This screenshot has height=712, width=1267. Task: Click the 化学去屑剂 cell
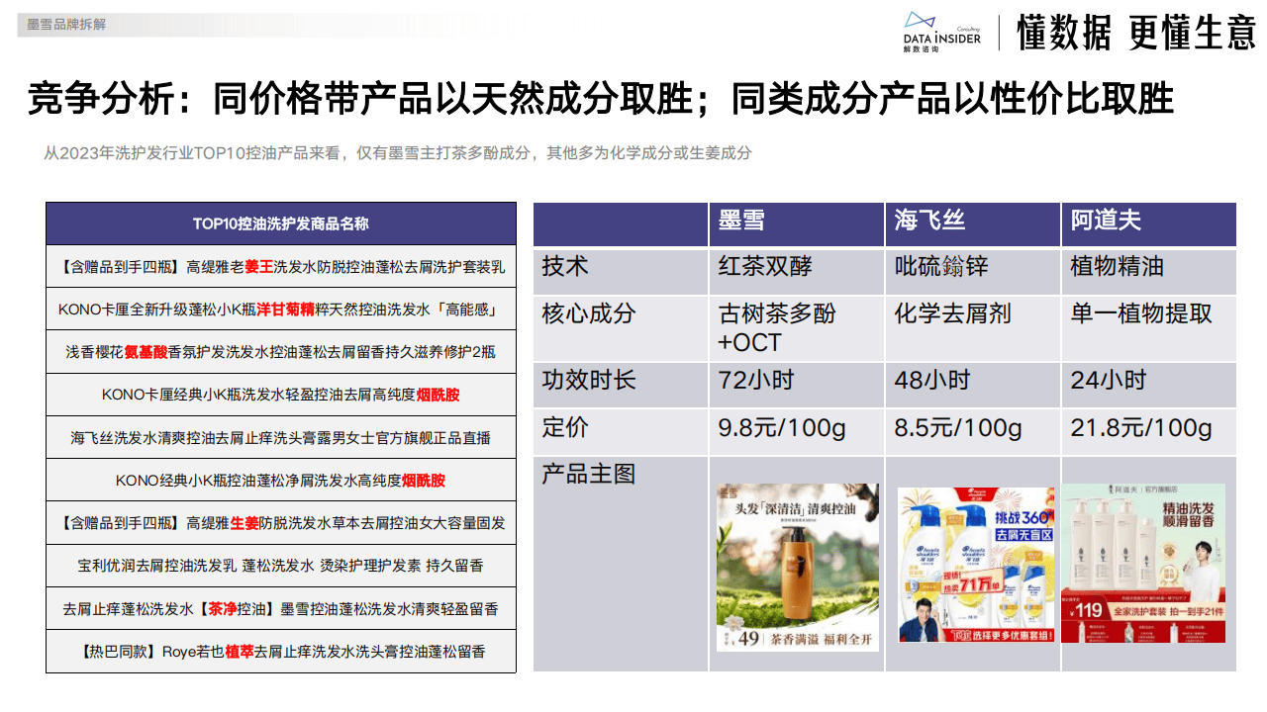[x=972, y=328]
